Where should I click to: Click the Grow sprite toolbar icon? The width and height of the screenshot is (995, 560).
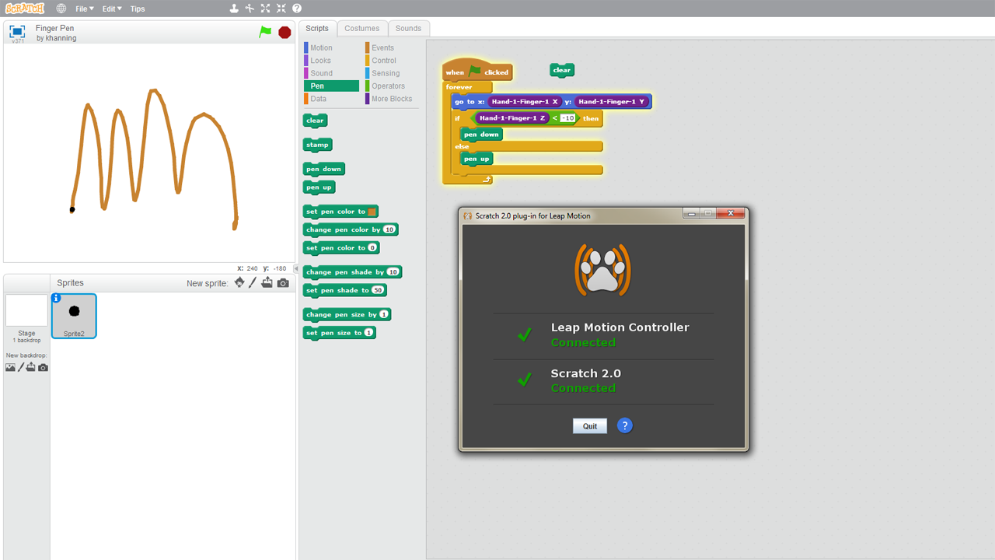click(x=265, y=9)
